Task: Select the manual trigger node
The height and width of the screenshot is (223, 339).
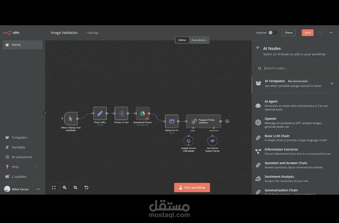Action: 71,119
